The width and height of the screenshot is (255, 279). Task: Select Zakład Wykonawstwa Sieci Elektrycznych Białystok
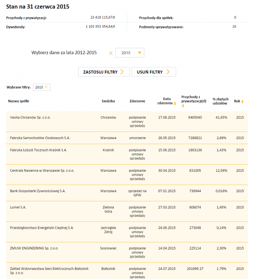click(49, 271)
